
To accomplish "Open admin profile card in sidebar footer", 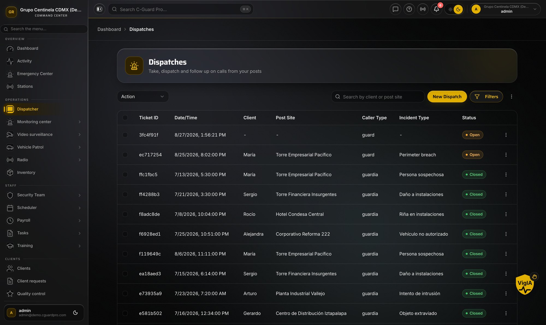I will click(x=44, y=313).
